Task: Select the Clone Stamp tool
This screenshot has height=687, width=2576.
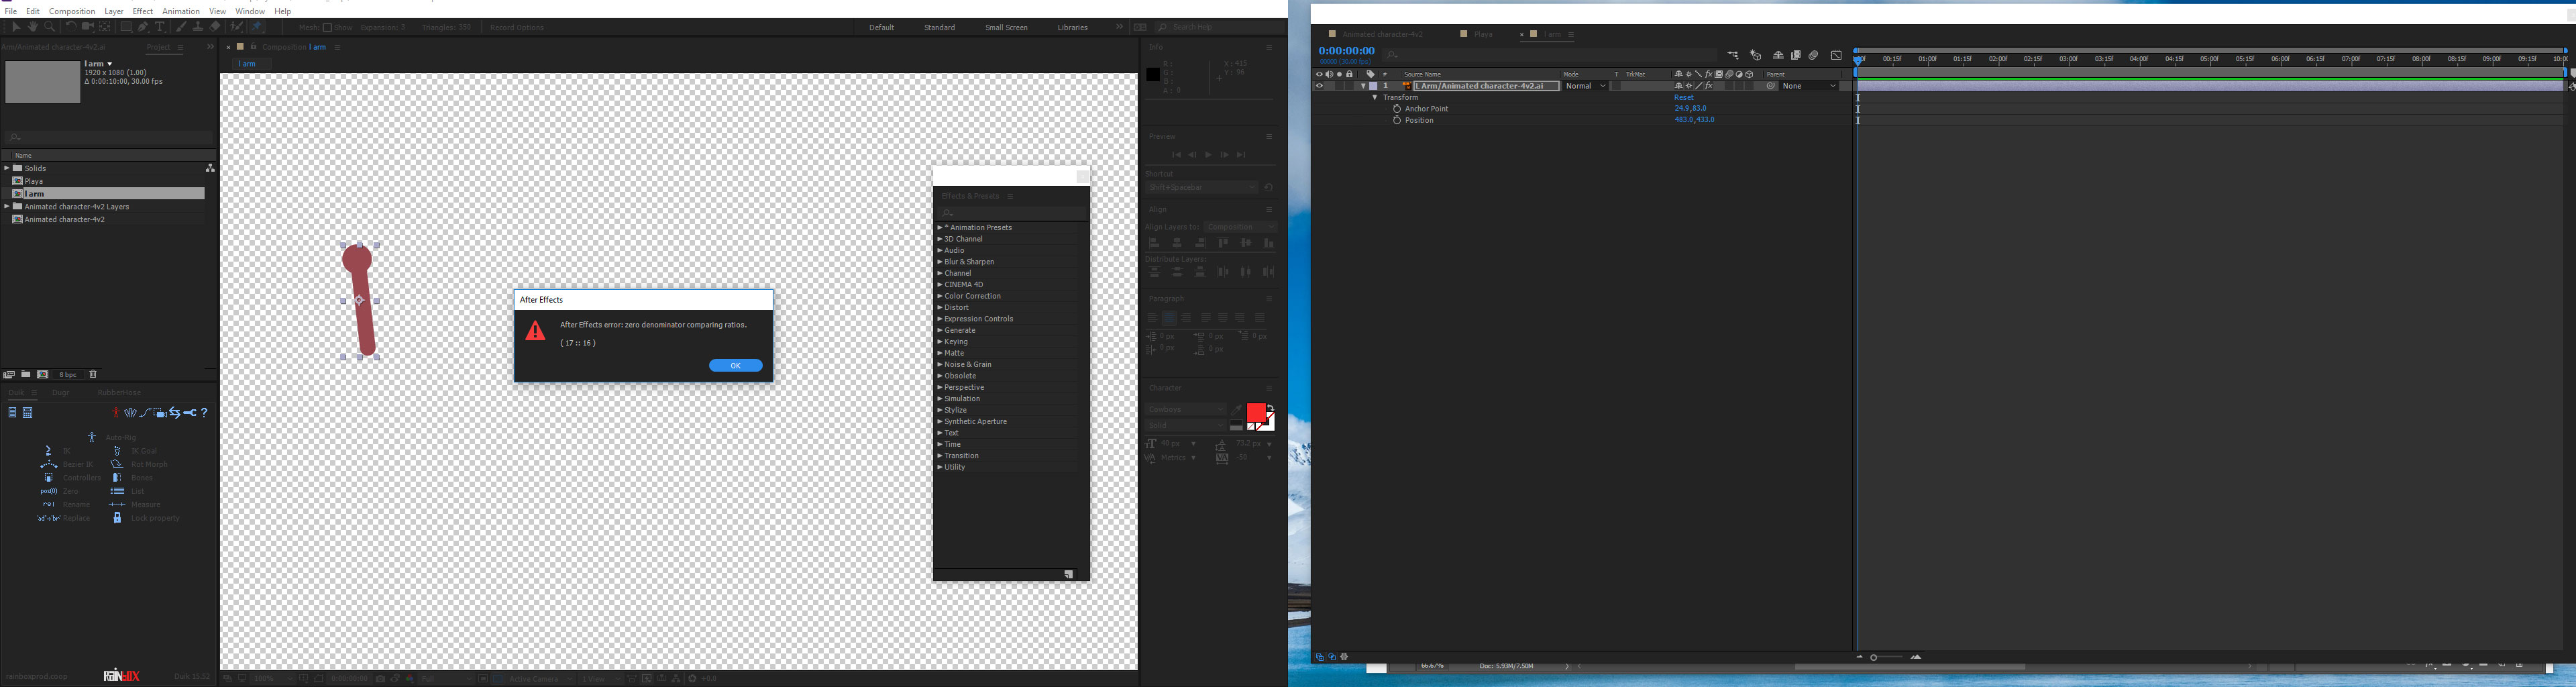Action: click(198, 27)
